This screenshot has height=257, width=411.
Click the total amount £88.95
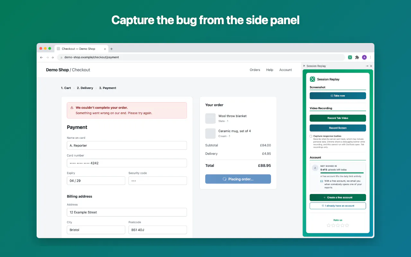[x=264, y=166]
